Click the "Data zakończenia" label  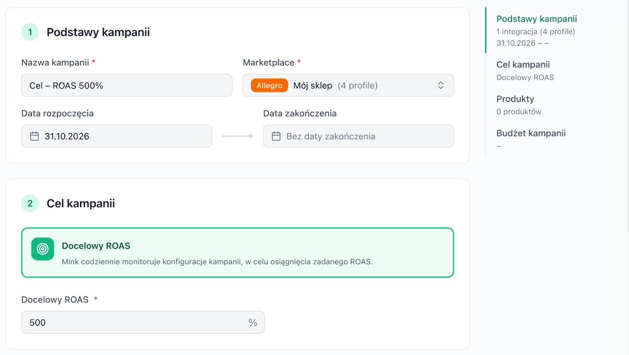[300, 114]
